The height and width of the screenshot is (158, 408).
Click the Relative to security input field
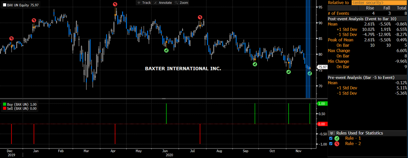(x=379, y=2)
